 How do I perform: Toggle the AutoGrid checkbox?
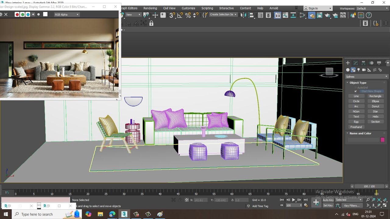(356, 88)
